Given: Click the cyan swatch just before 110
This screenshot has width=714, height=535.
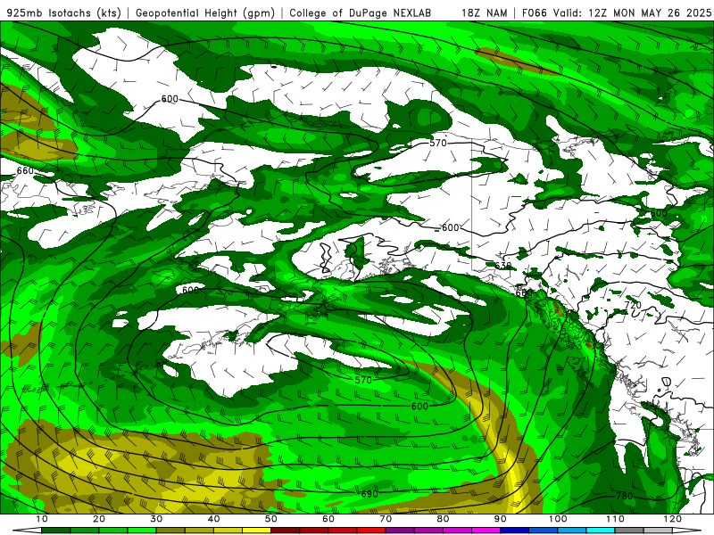Looking at the screenshot, I should click(x=601, y=531).
